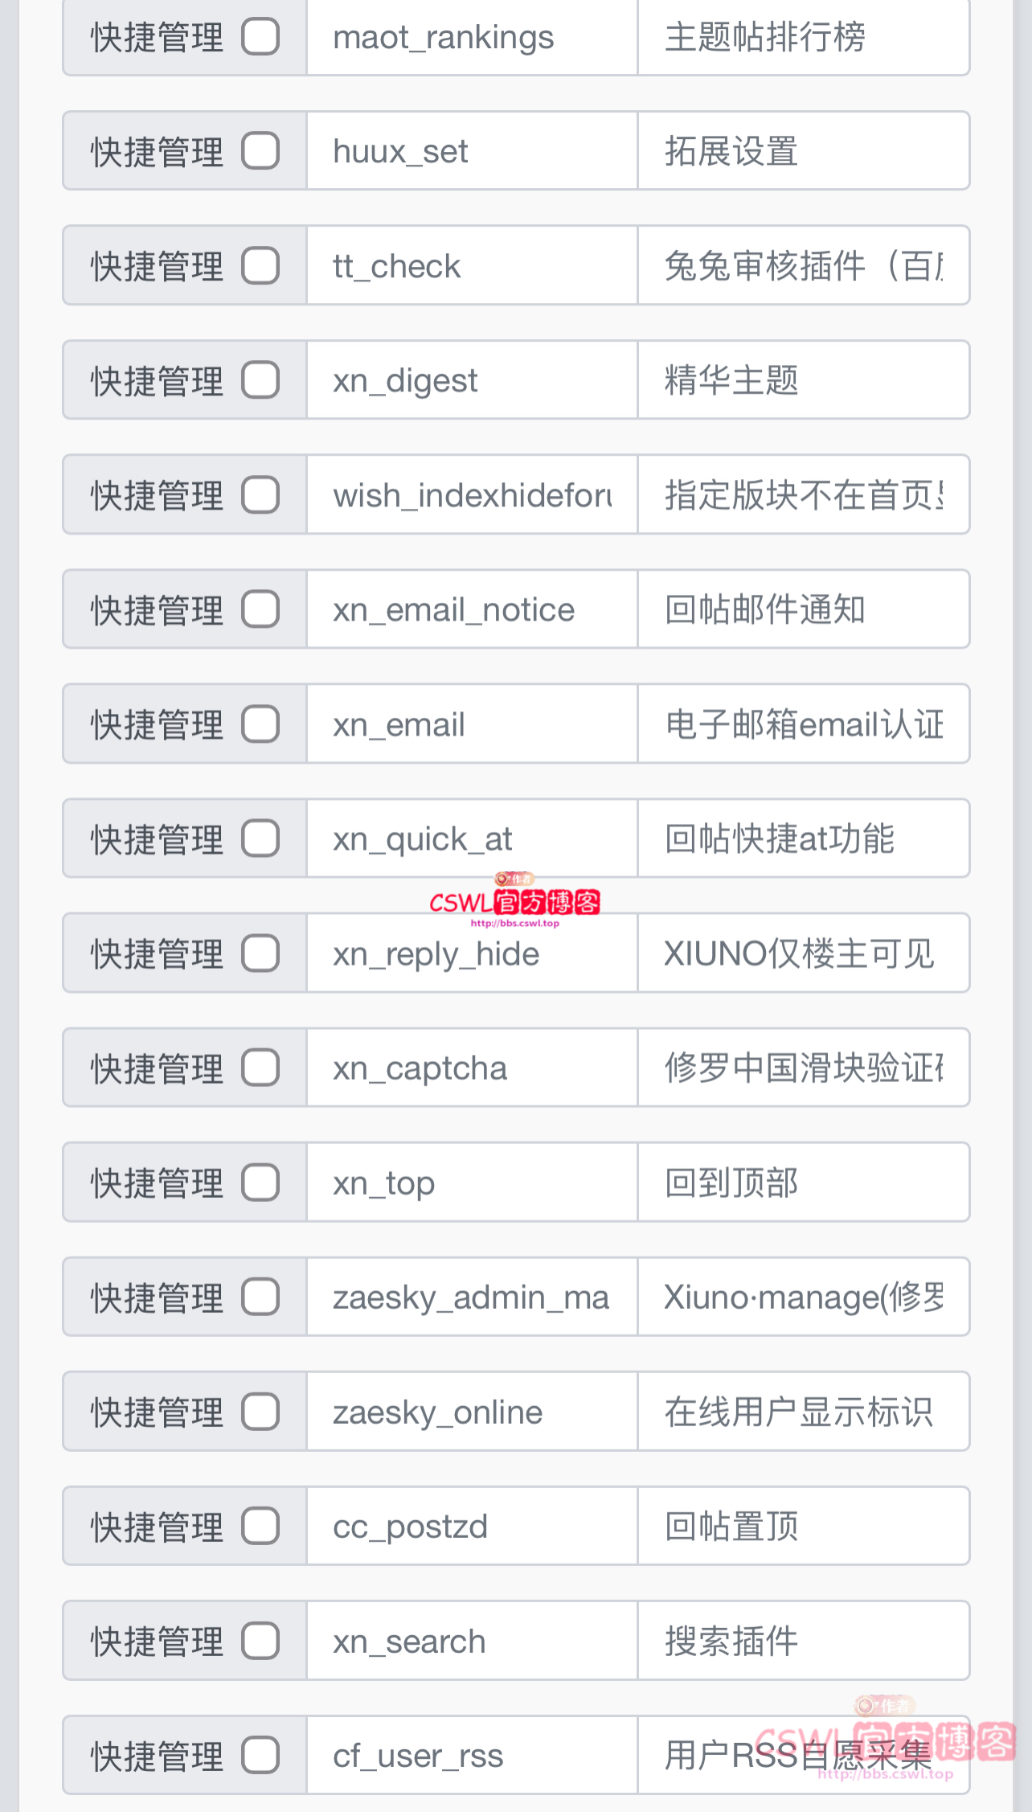Click 快捷管理 next to zaesky_online

pyautogui.click(x=157, y=1411)
